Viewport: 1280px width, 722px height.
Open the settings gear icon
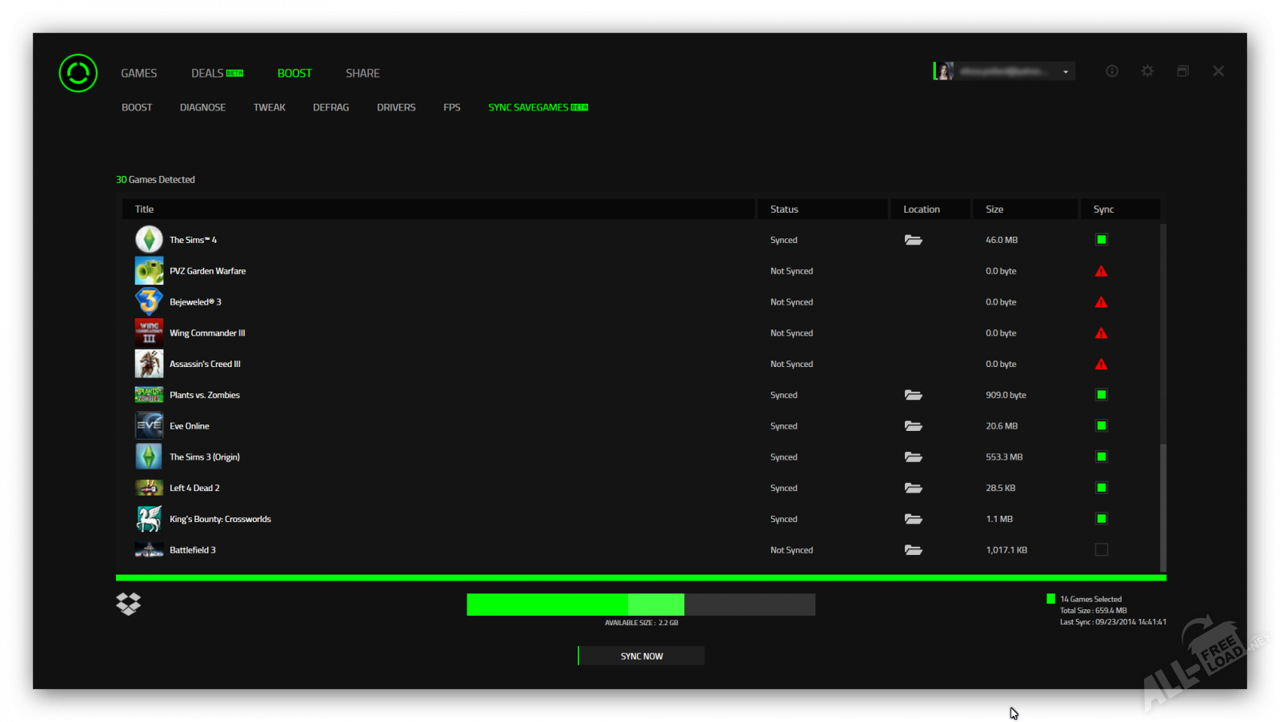1147,71
